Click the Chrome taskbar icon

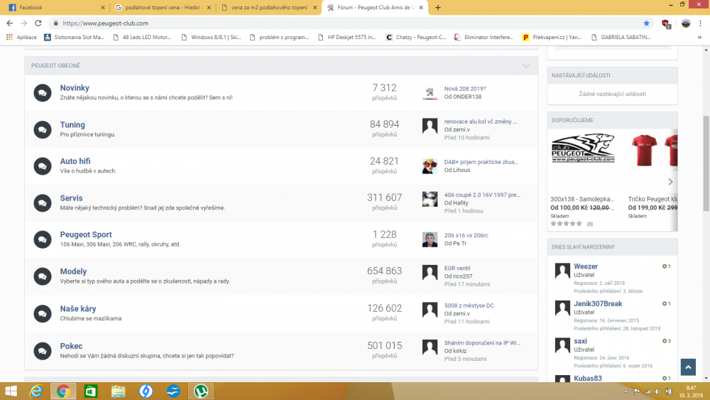63,391
